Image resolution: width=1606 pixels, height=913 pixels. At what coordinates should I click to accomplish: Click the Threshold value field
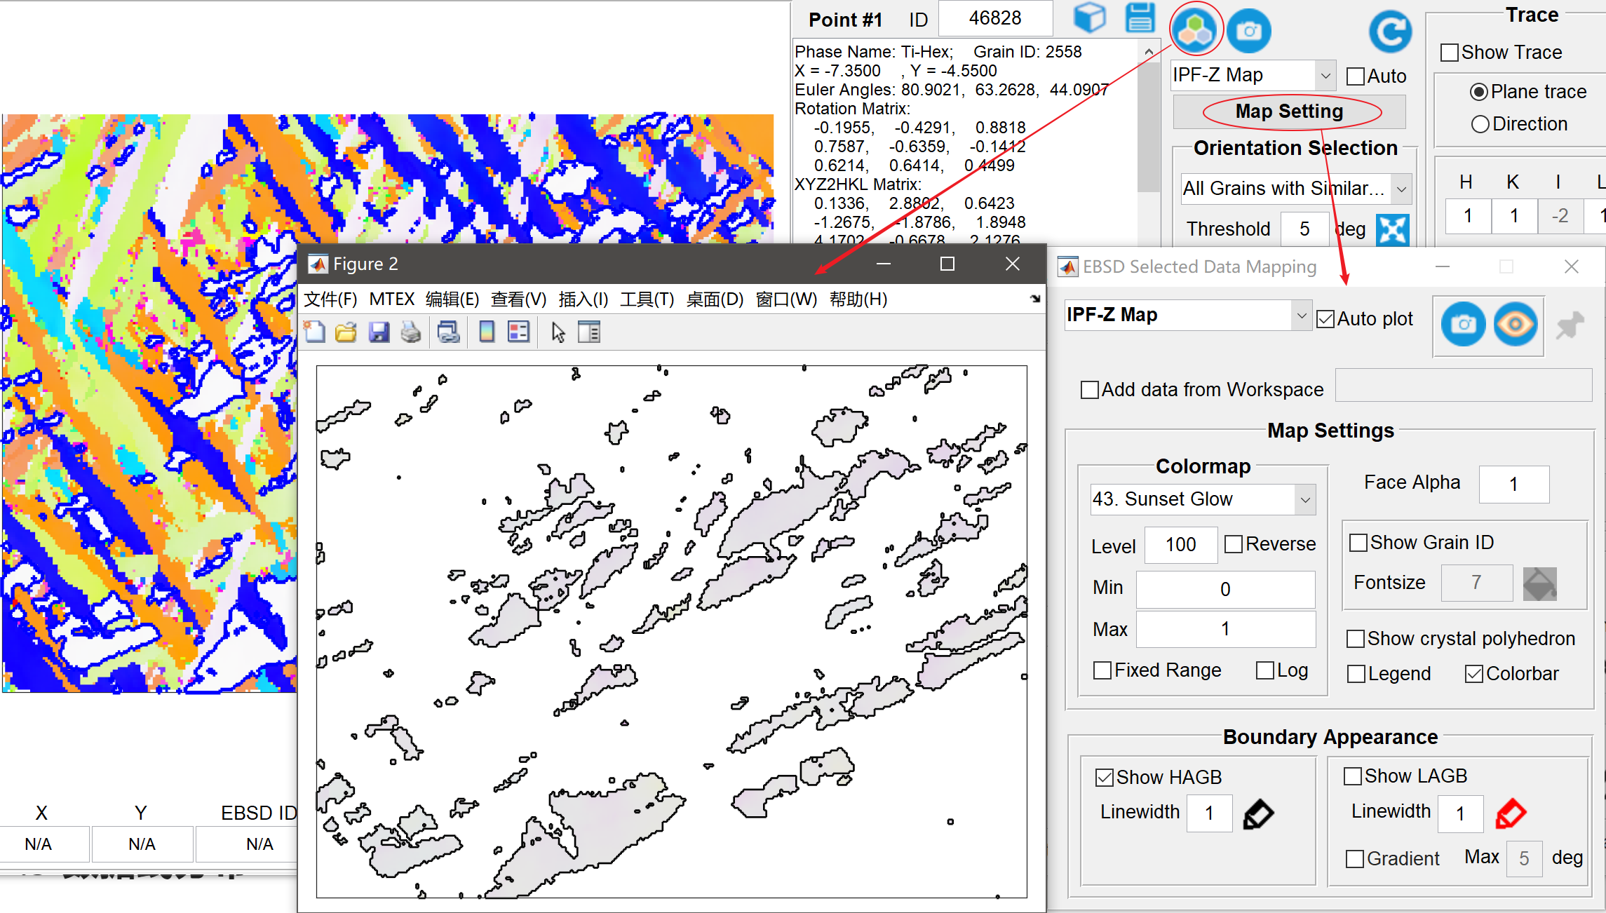pos(1304,229)
